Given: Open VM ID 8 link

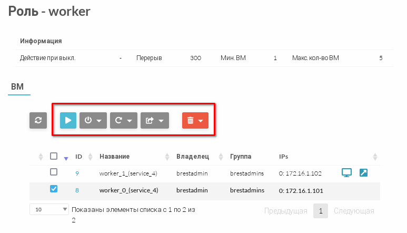Looking at the screenshot, I should (x=77, y=190).
